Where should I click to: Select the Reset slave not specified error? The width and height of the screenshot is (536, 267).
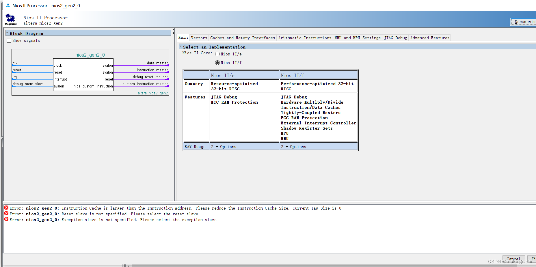[x=104, y=214]
